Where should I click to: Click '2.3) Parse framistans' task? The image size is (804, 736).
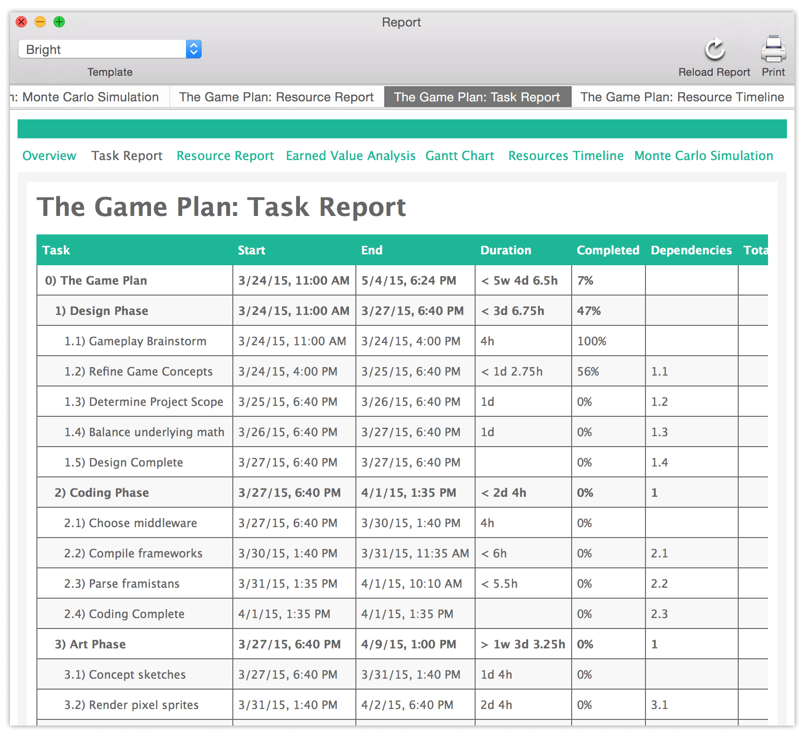tap(122, 583)
